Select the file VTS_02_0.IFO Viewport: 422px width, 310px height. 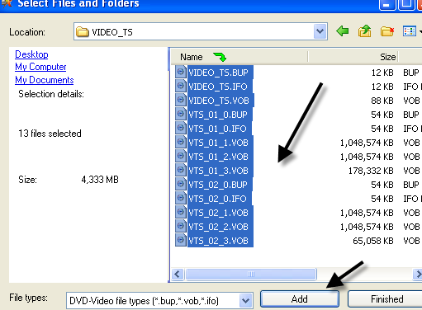[220, 199]
